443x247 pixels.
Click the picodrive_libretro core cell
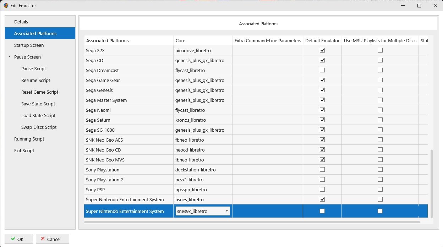click(203, 50)
